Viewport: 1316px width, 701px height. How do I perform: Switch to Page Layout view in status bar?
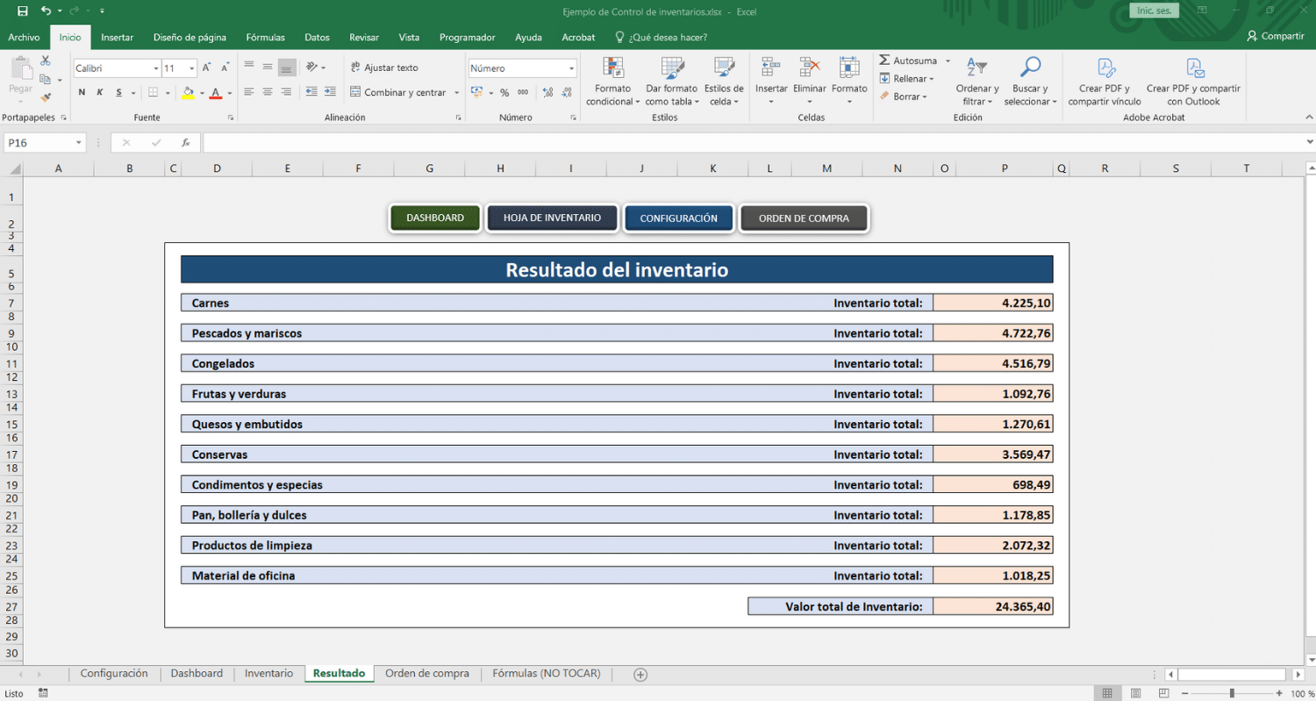coord(1134,693)
